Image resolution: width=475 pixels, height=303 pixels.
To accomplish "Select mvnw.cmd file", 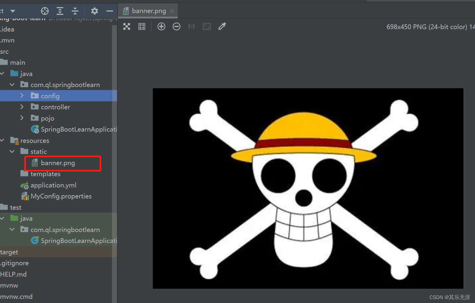I will [16, 296].
